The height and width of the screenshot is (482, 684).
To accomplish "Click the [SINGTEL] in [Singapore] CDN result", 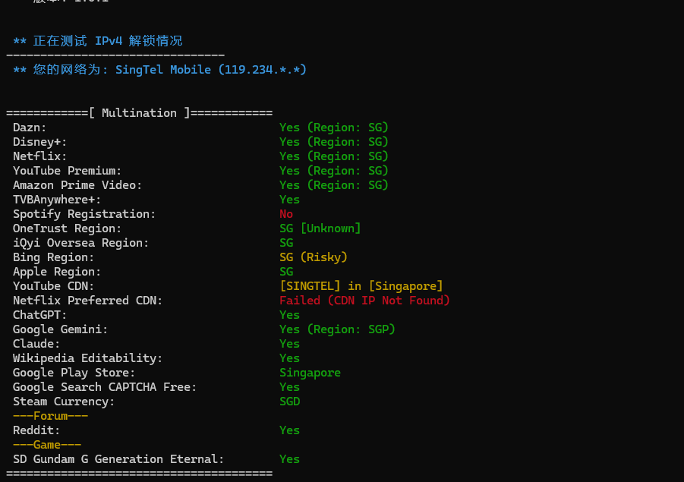I will click(361, 286).
